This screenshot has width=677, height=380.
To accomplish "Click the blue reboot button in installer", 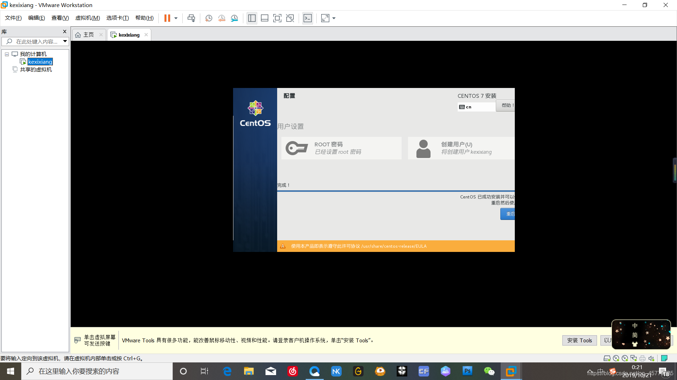I will [x=507, y=214].
